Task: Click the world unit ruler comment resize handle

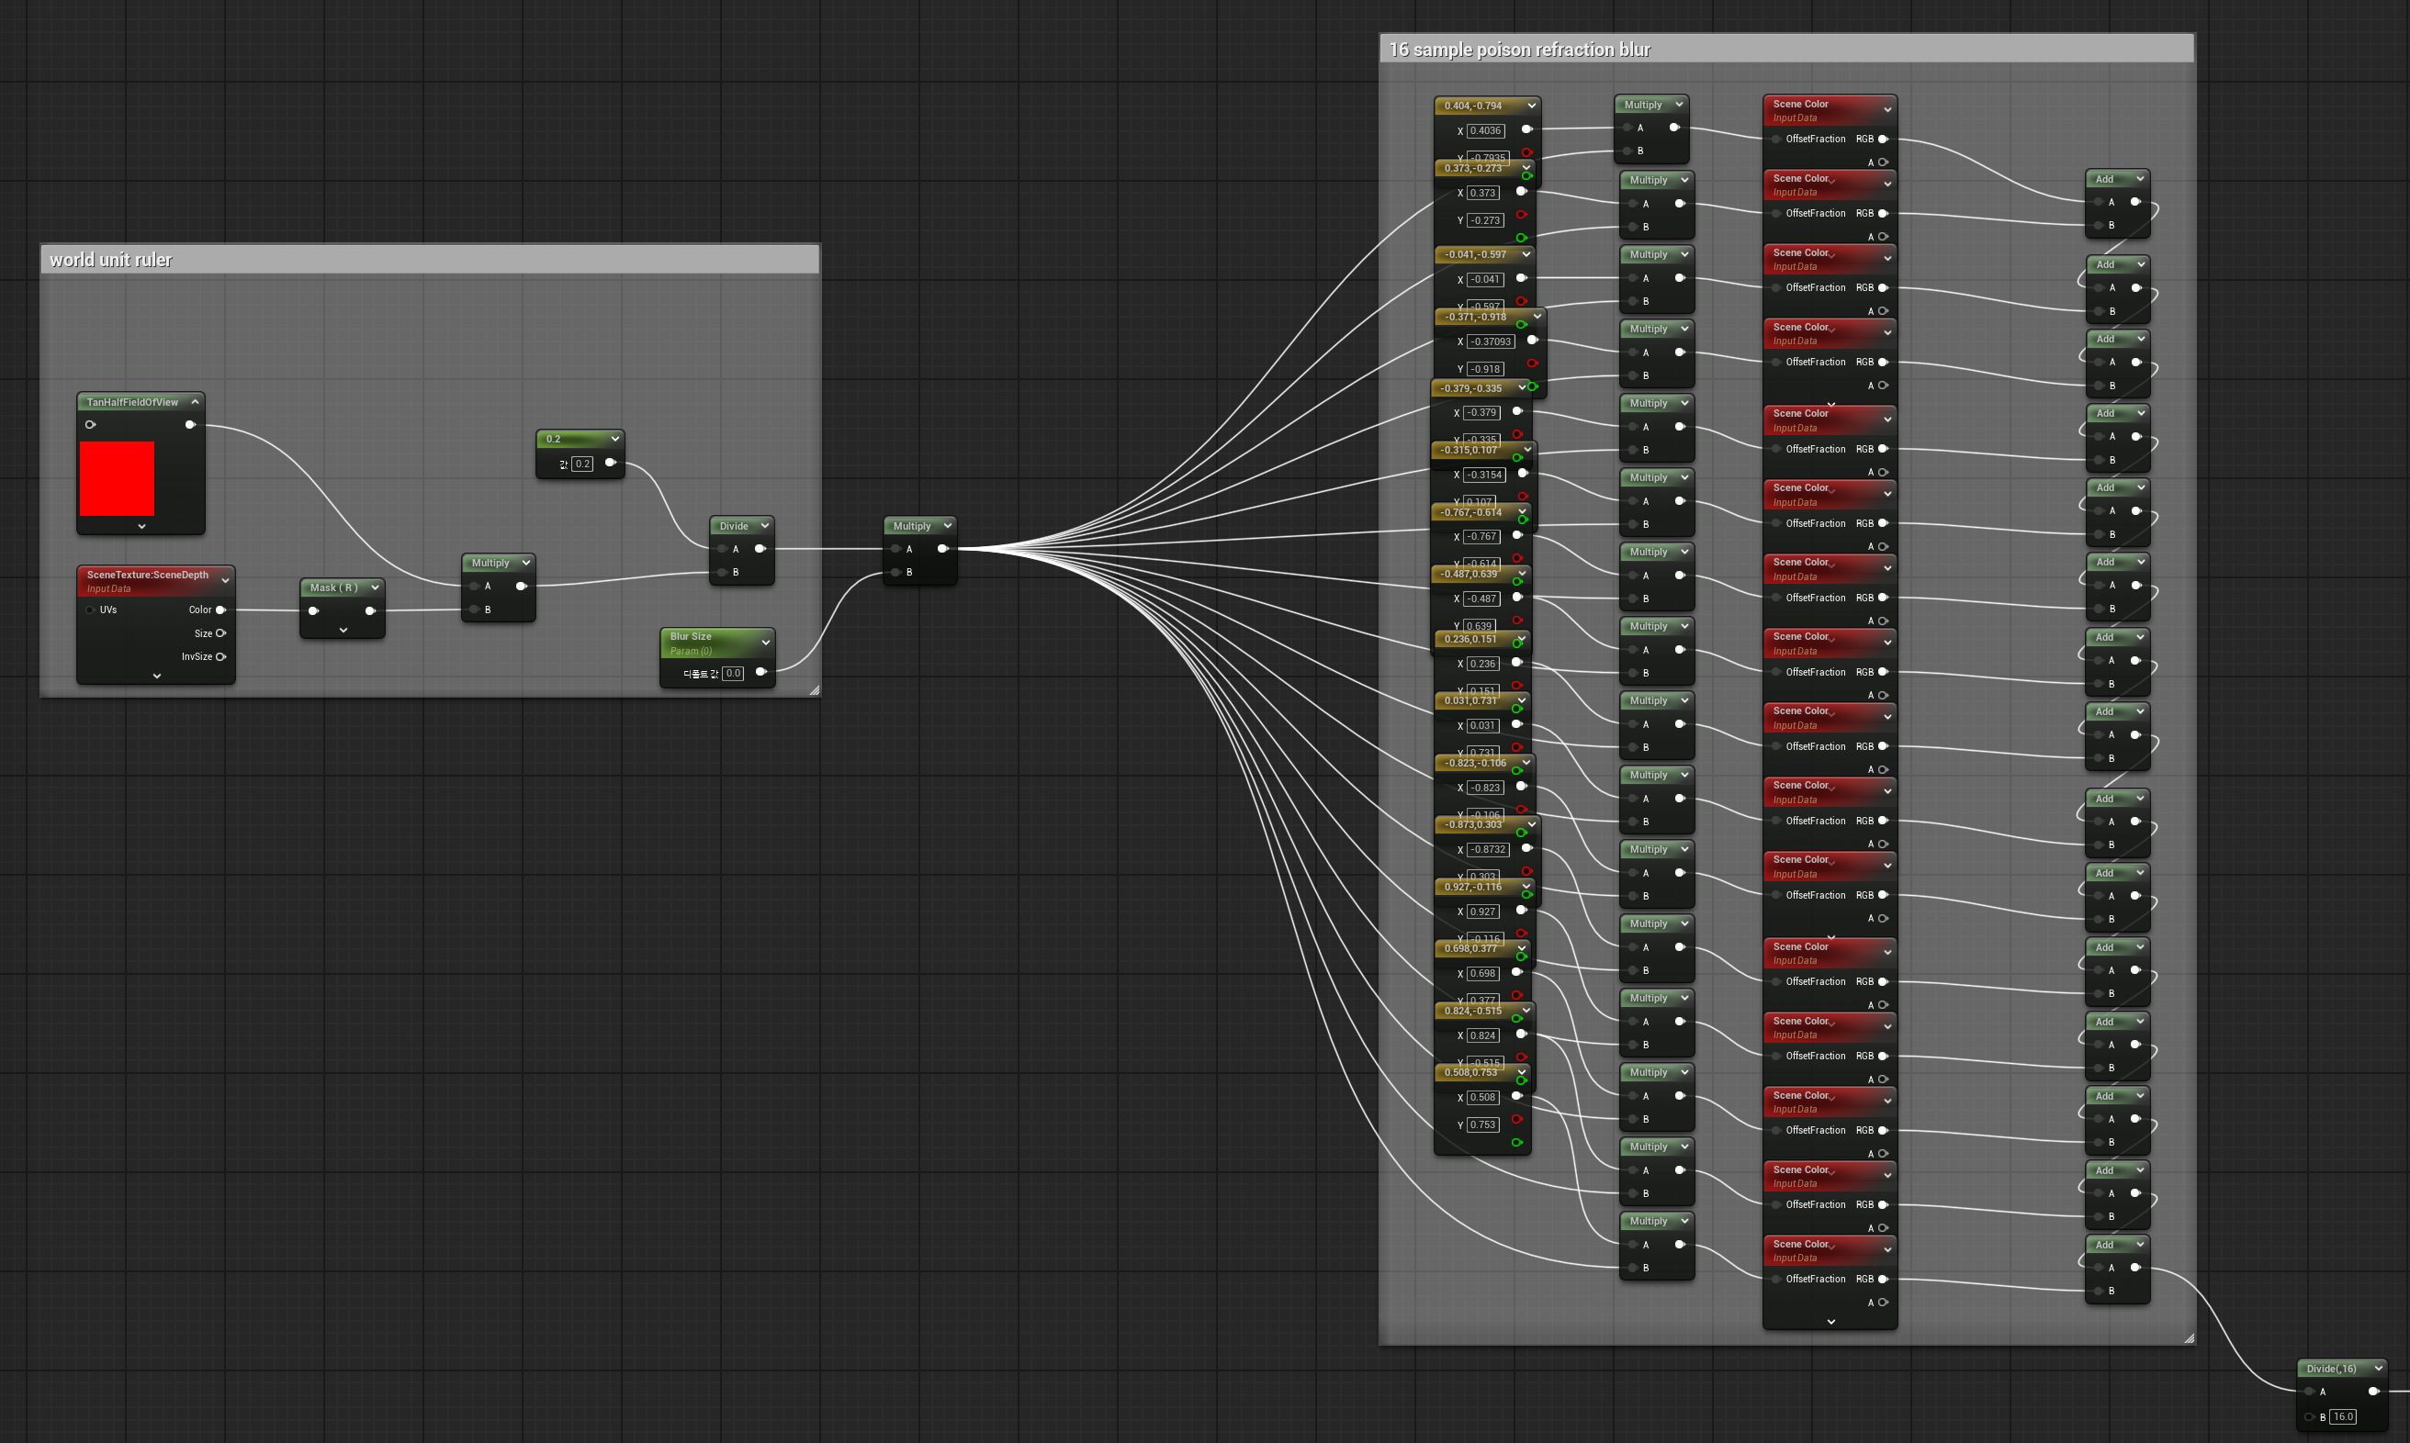Action: [814, 690]
